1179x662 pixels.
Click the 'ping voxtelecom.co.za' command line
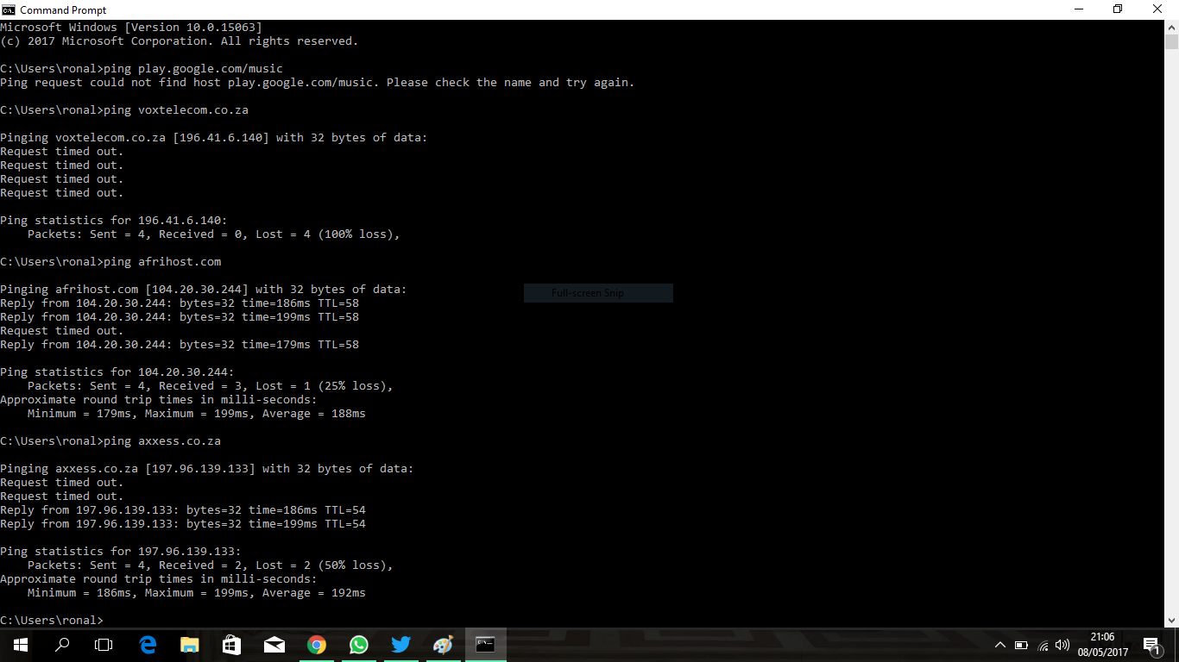[x=124, y=109]
